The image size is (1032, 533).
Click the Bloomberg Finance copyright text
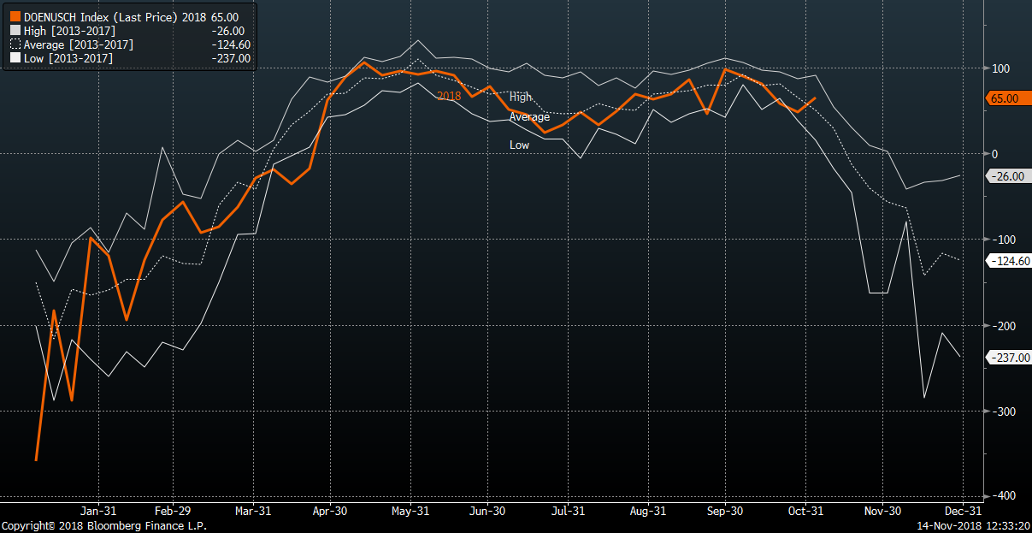[x=103, y=526]
